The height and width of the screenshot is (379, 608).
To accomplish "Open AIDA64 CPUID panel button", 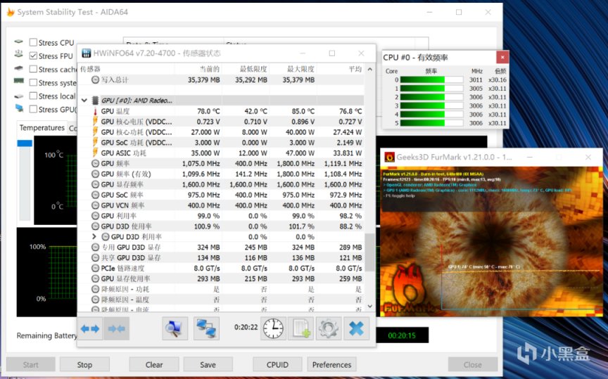I will pyautogui.click(x=277, y=365).
